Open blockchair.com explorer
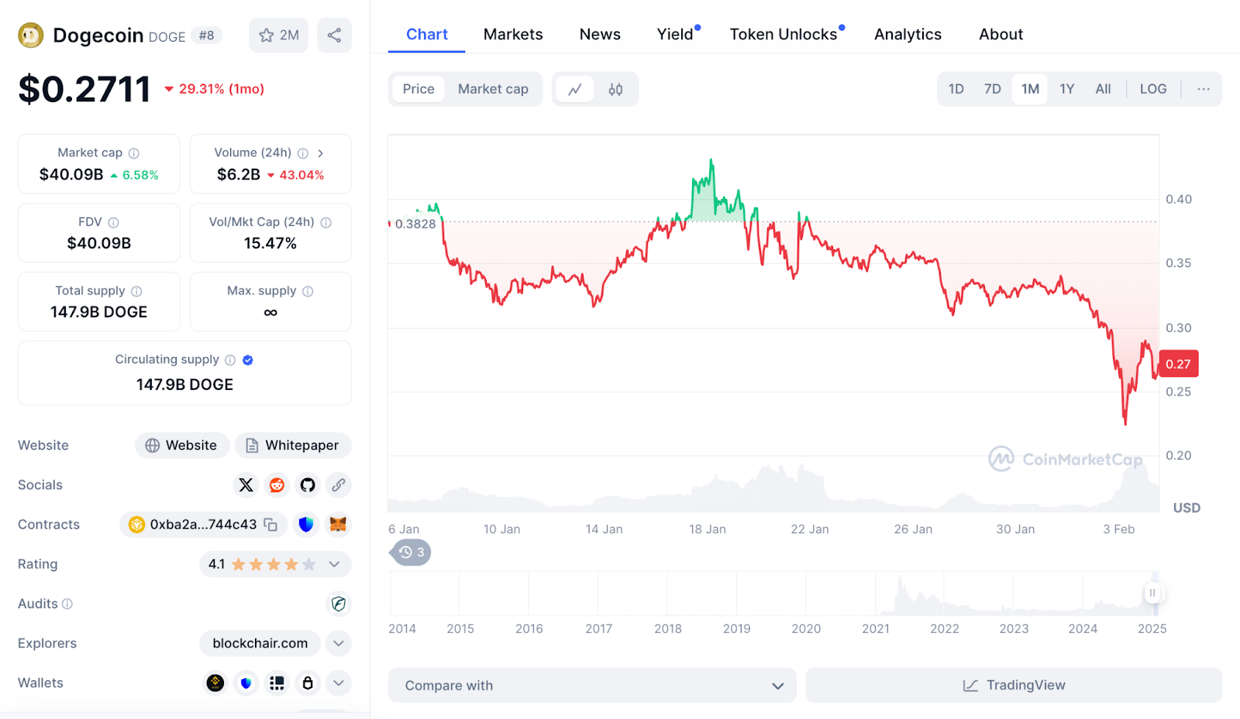The height and width of the screenshot is (719, 1240). (260, 643)
